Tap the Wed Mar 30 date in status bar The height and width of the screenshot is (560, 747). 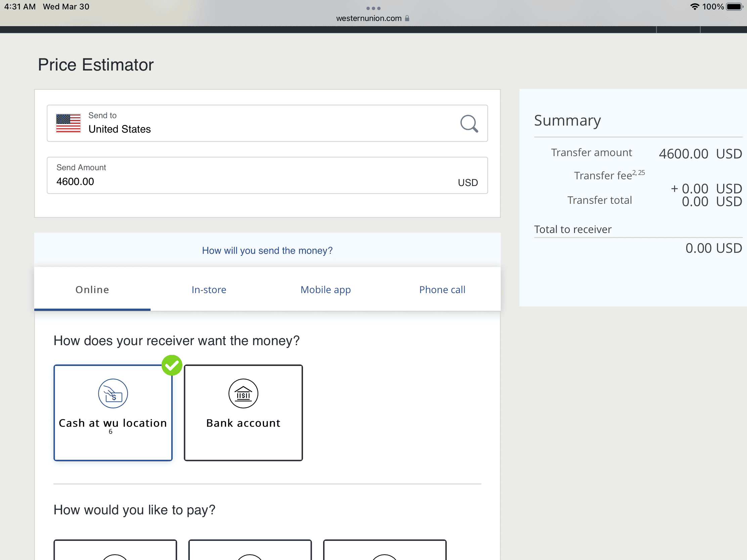66,7
